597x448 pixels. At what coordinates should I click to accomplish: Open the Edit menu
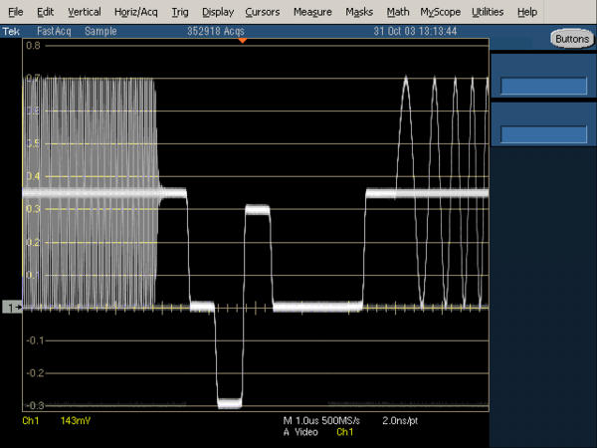[x=46, y=12]
